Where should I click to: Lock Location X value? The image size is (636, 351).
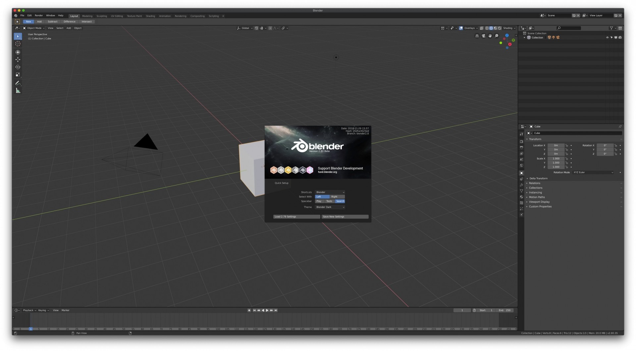coord(567,146)
